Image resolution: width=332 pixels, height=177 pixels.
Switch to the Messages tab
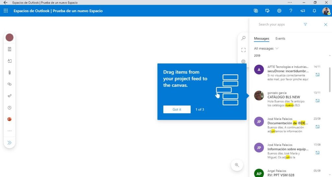point(262,38)
